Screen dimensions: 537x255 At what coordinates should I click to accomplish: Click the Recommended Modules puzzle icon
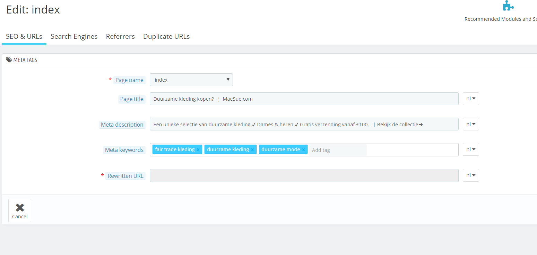[508, 6]
